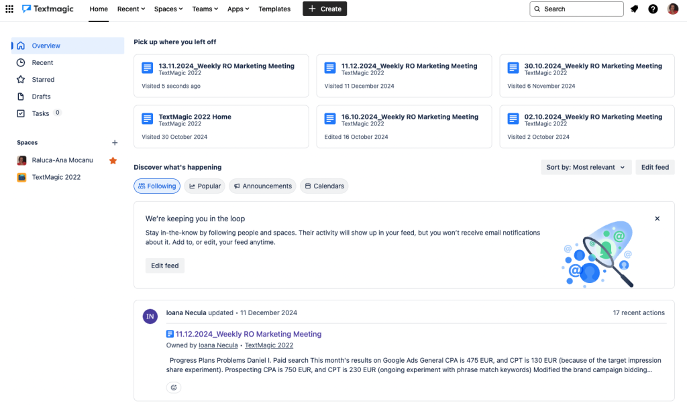
Task: Go to the Home nav item
Action: (x=99, y=9)
